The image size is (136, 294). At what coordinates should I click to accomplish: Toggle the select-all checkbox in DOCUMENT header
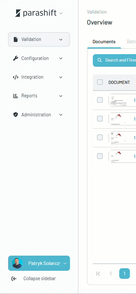pyautogui.click(x=100, y=82)
